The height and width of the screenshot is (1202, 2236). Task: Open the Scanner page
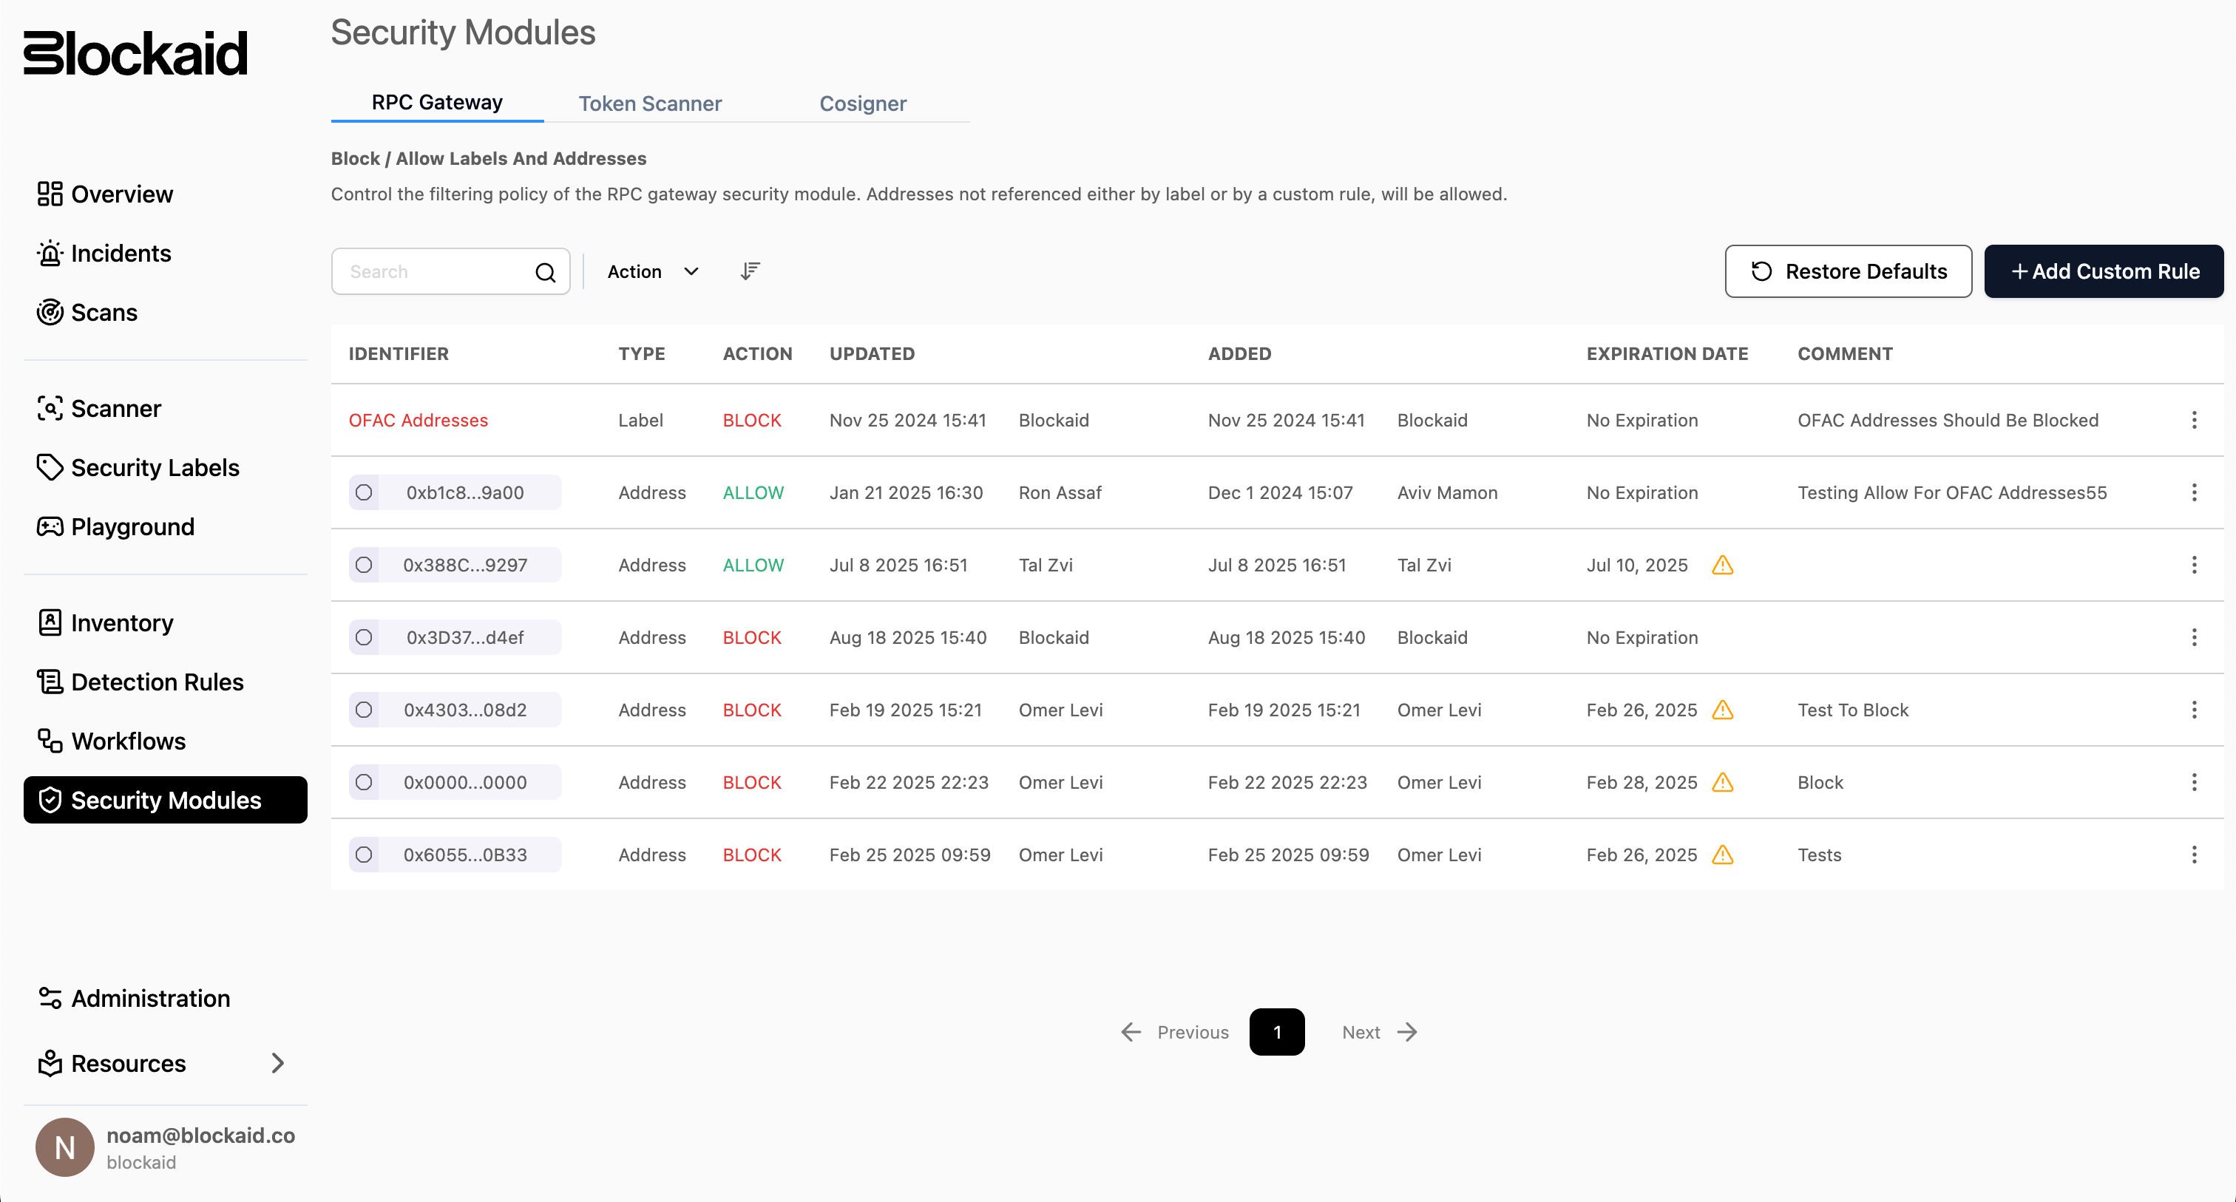[x=98, y=408]
